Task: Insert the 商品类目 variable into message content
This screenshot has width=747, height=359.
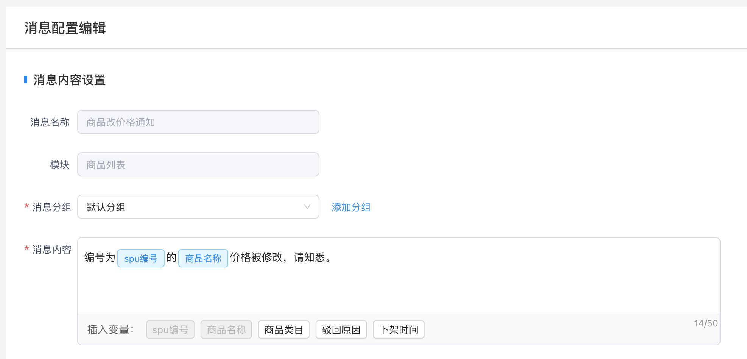Action: 283,329
